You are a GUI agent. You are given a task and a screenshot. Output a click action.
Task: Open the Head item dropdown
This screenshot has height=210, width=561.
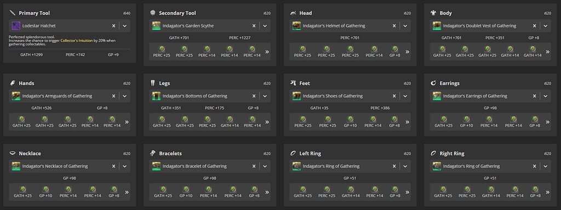(405, 26)
